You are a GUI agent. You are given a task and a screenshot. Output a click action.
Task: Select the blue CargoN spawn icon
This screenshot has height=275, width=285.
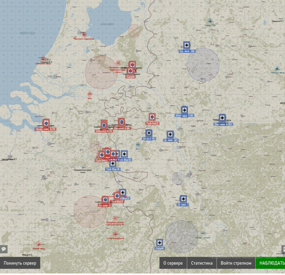[x=159, y=242]
